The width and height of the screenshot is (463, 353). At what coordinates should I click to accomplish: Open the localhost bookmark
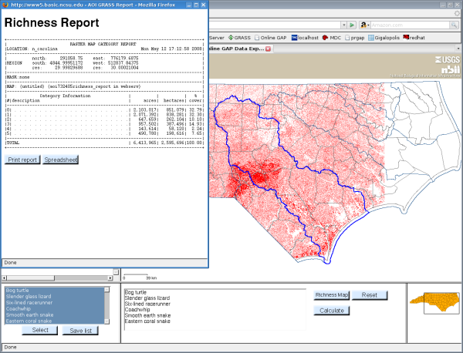click(305, 38)
